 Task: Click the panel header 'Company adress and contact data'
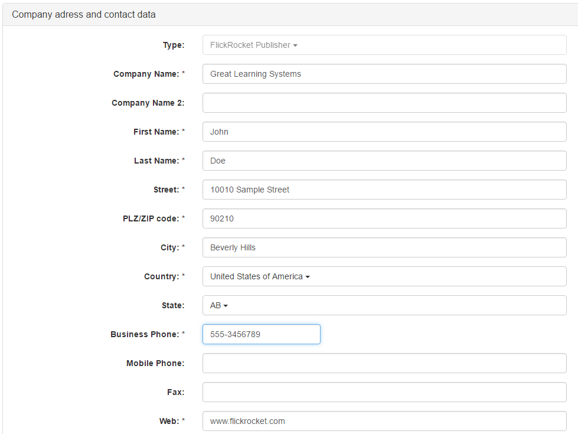tap(84, 14)
